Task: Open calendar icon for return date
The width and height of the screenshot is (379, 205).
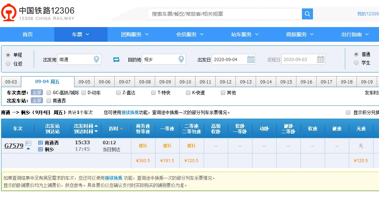Action: (x=320, y=59)
